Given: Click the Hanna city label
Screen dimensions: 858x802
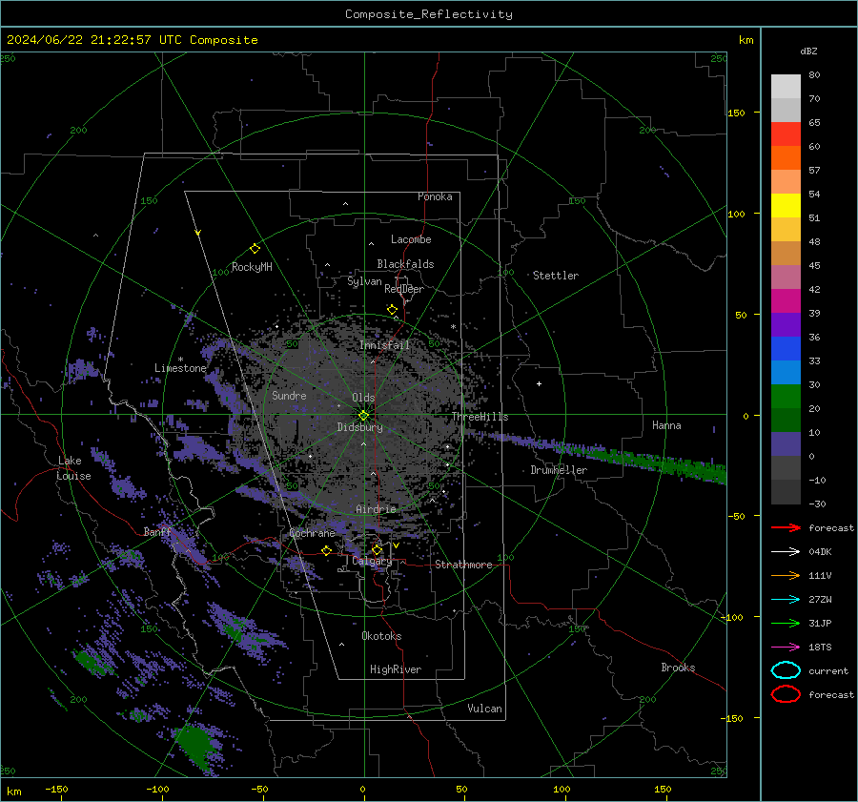Looking at the screenshot, I should 666,425.
